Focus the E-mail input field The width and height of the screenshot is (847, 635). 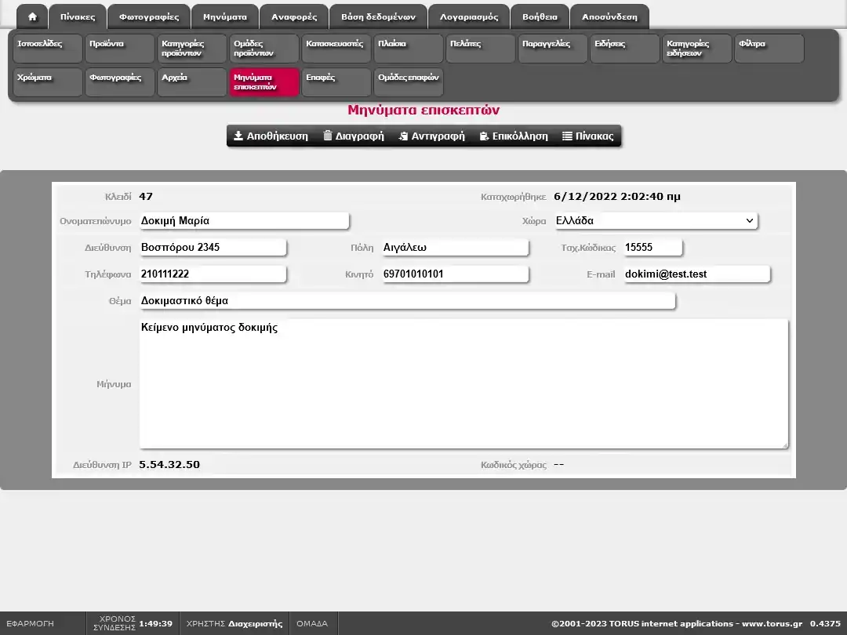click(696, 274)
